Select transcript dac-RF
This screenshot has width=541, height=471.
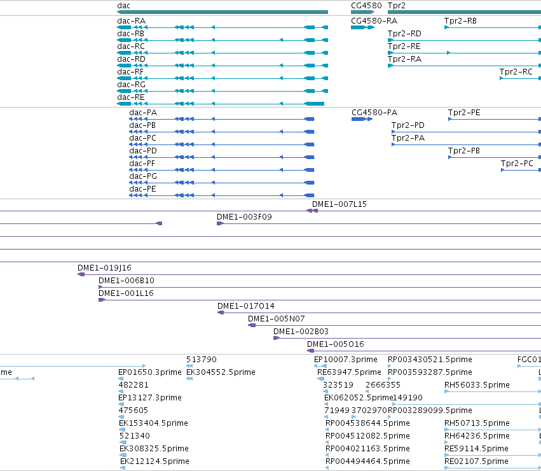(x=223, y=78)
